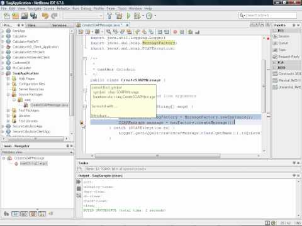Switch to the Services tab

[x=59, y=25]
